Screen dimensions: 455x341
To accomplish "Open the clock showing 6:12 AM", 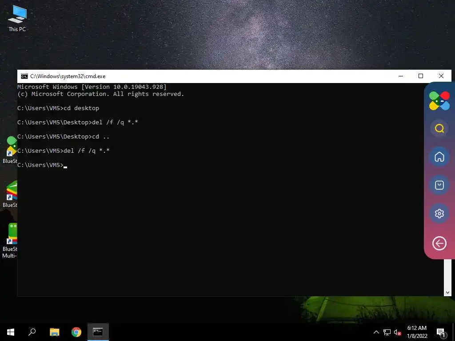I will pyautogui.click(x=417, y=332).
